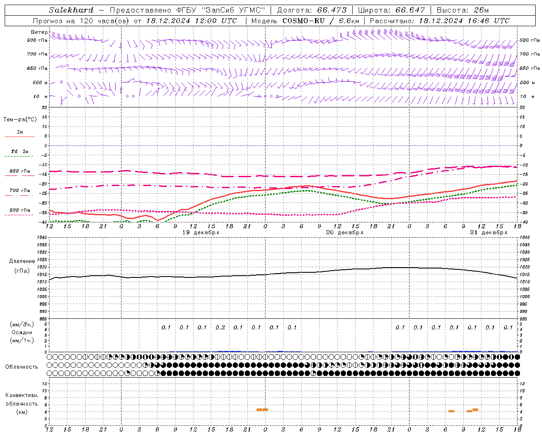Screen dimensions: 542x433
Task: Click the orange convective cloud bar near 20 декабря midnight
Action: tap(263, 409)
